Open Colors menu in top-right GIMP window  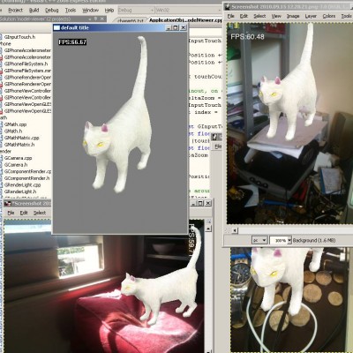point(328,16)
